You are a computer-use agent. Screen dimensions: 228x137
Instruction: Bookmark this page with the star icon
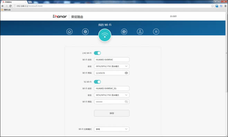point(212,6)
